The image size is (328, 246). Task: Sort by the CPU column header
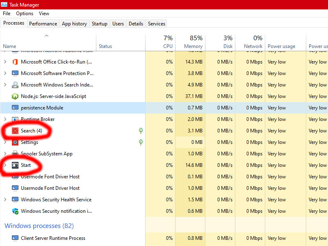(160, 42)
